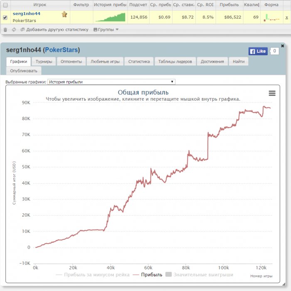
Task: Close the serg1nho44 profile panel
Action: (x=282, y=46)
